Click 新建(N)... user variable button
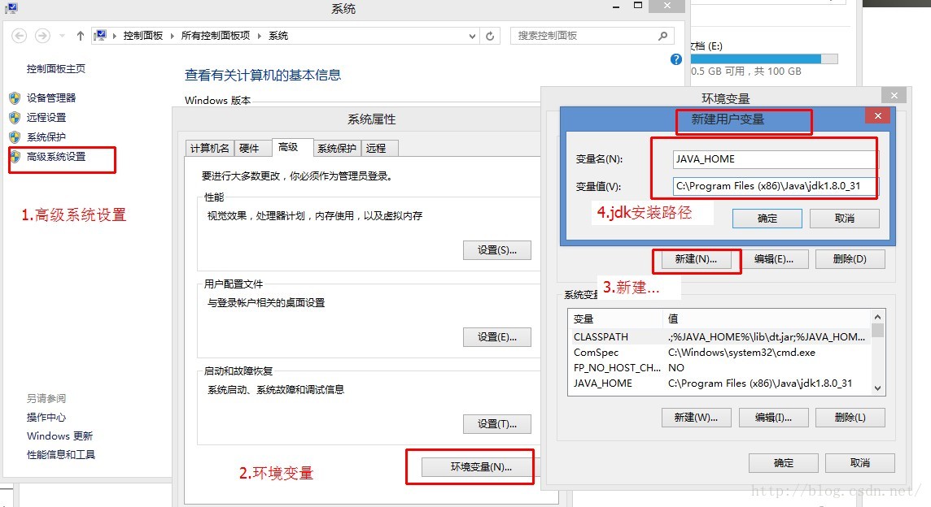Image resolution: width=931 pixels, height=507 pixels. [696, 259]
